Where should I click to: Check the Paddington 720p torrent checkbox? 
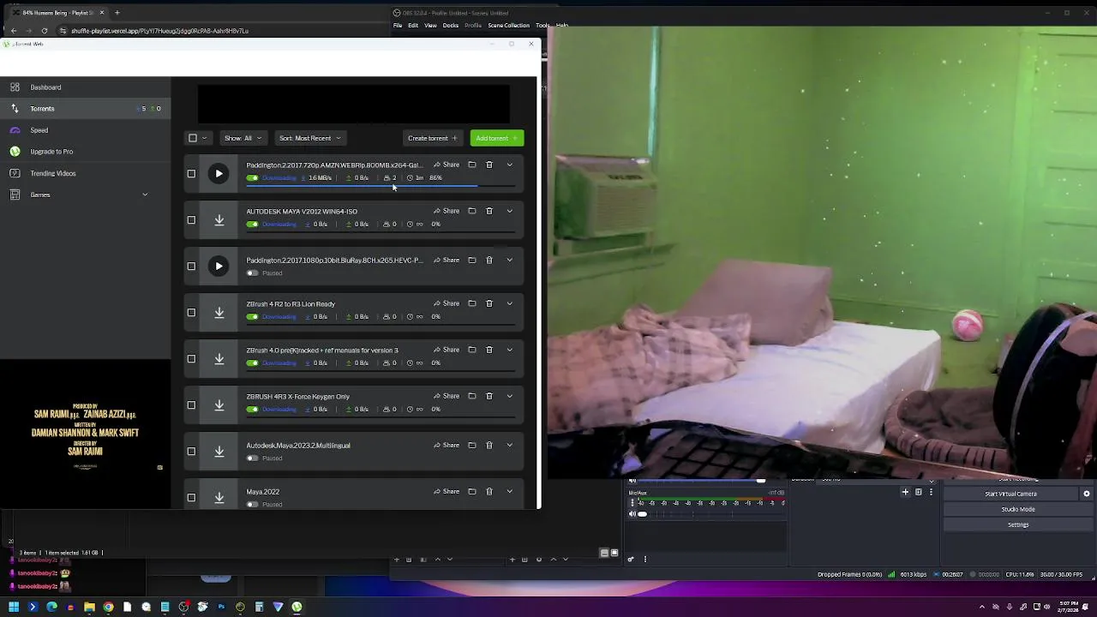click(191, 174)
